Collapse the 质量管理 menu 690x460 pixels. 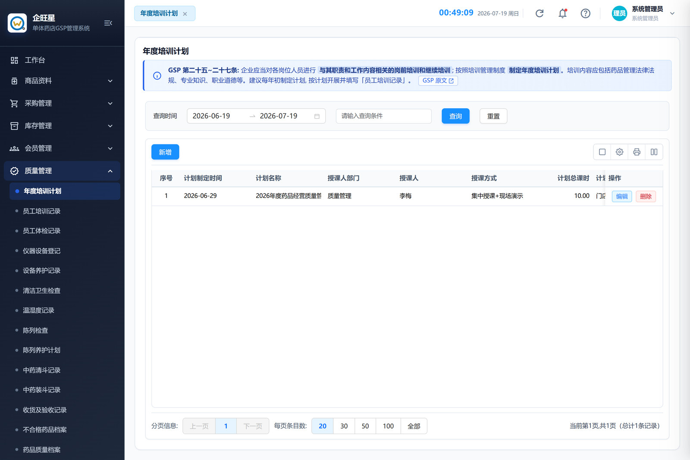click(x=62, y=171)
